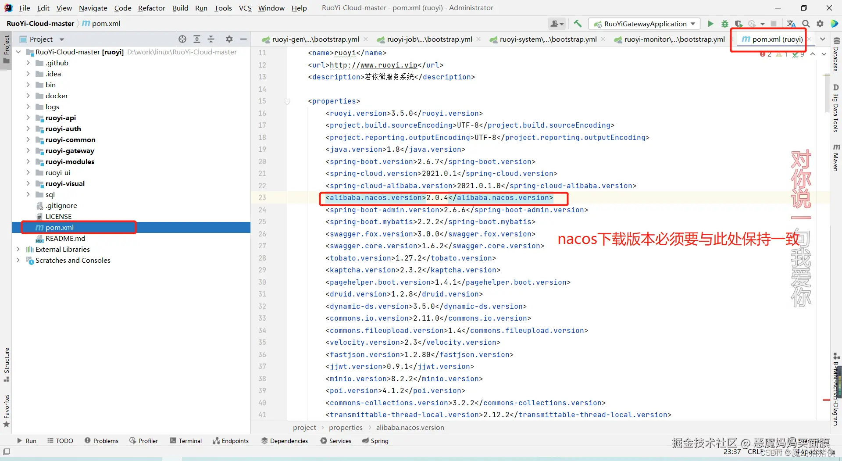The image size is (842, 461).
Task: Jump to the next highlighted error arrow
Action: 824,54
